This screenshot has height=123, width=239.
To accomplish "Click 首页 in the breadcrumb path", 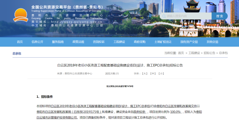I will [181, 53].
